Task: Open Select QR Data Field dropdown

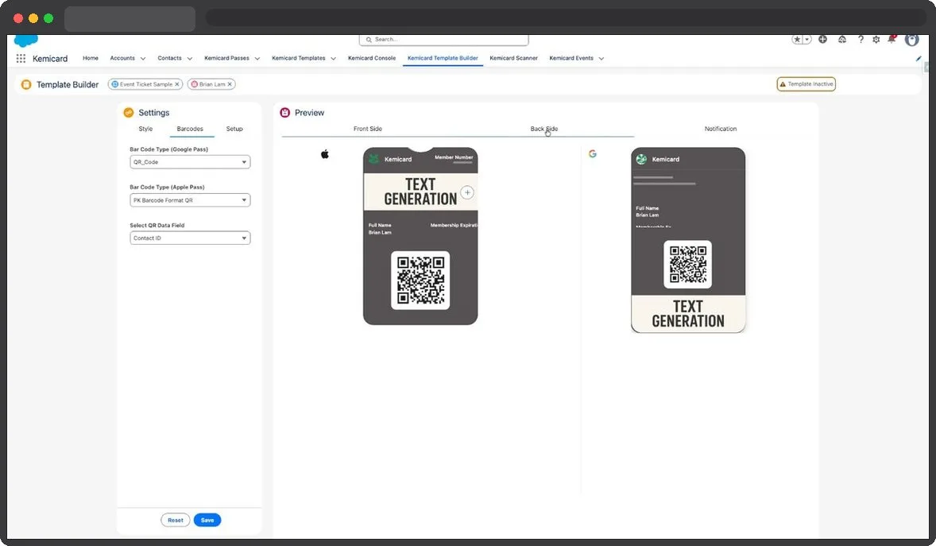Action: (x=190, y=238)
